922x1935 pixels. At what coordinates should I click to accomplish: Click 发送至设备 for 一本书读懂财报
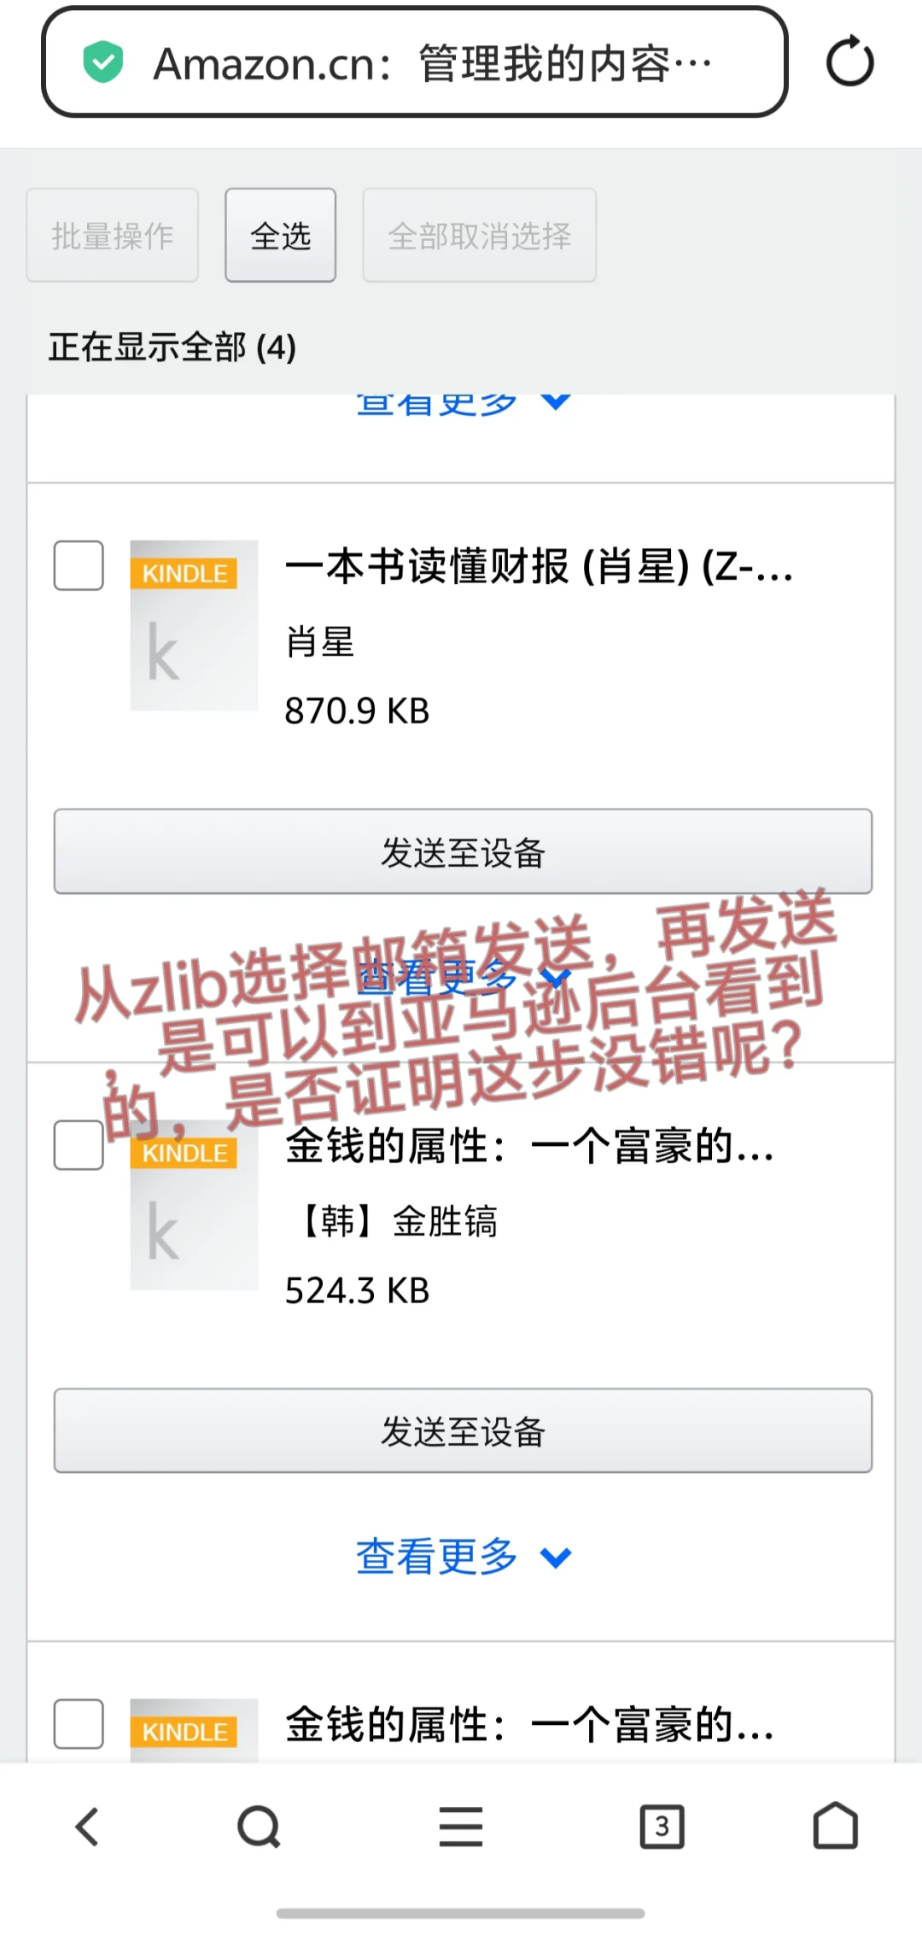click(x=463, y=851)
